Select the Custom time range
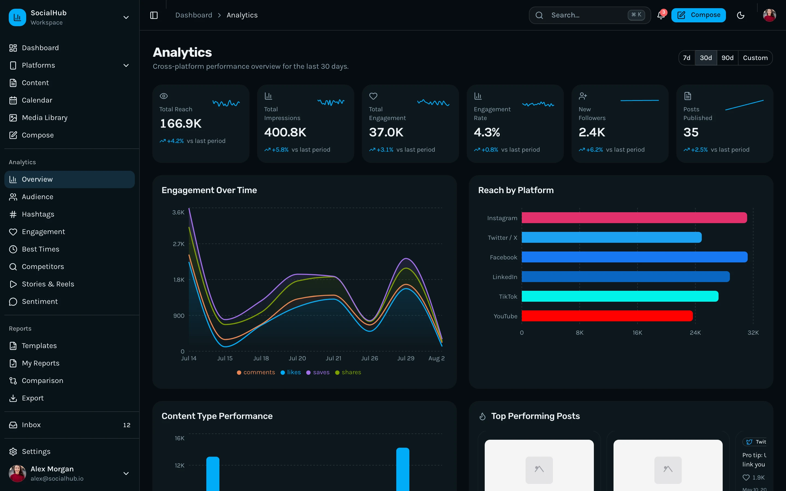Image resolution: width=786 pixels, height=491 pixels. tap(755, 58)
